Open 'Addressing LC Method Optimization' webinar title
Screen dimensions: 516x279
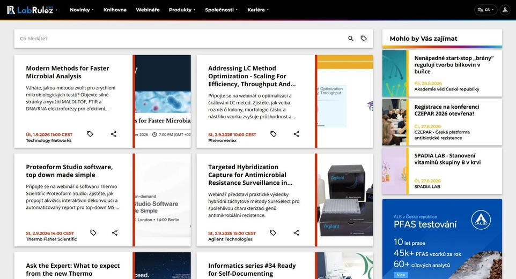pyautogui.click(x=252, y=76)
